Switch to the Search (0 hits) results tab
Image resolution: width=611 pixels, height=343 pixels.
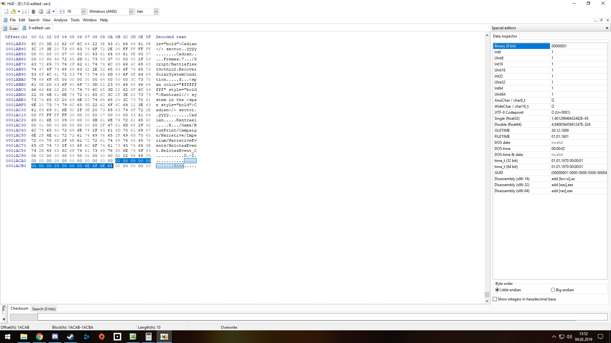pos(44,309)
